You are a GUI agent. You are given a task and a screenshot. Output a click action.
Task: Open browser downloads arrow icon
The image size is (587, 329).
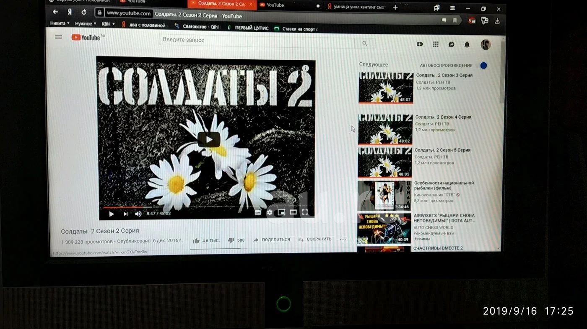click(x=497, y=21)
